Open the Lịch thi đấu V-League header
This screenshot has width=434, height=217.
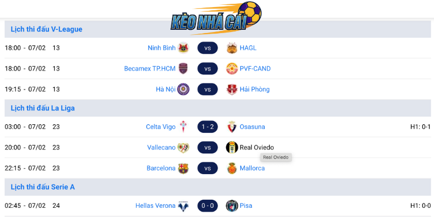47,29
